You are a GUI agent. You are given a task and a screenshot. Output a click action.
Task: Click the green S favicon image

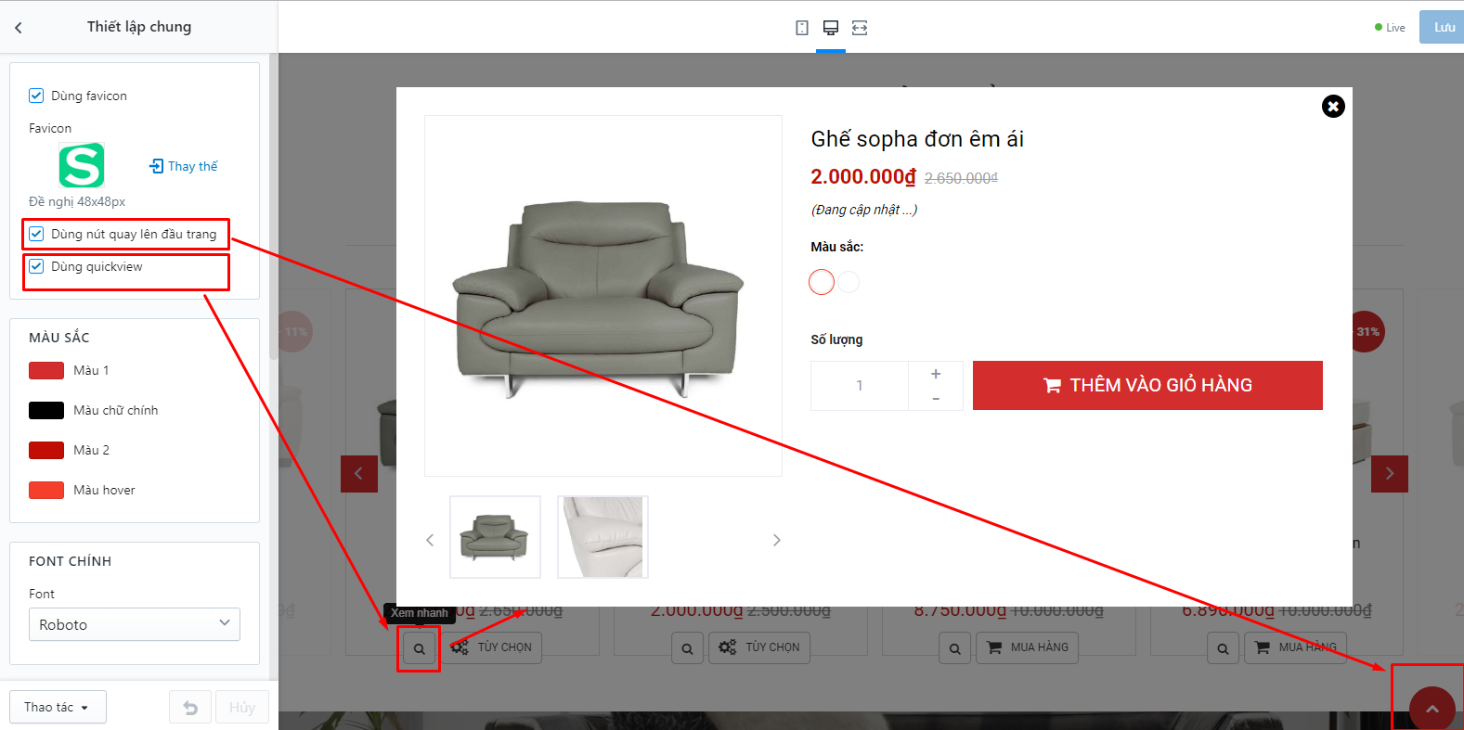[82, 166]
